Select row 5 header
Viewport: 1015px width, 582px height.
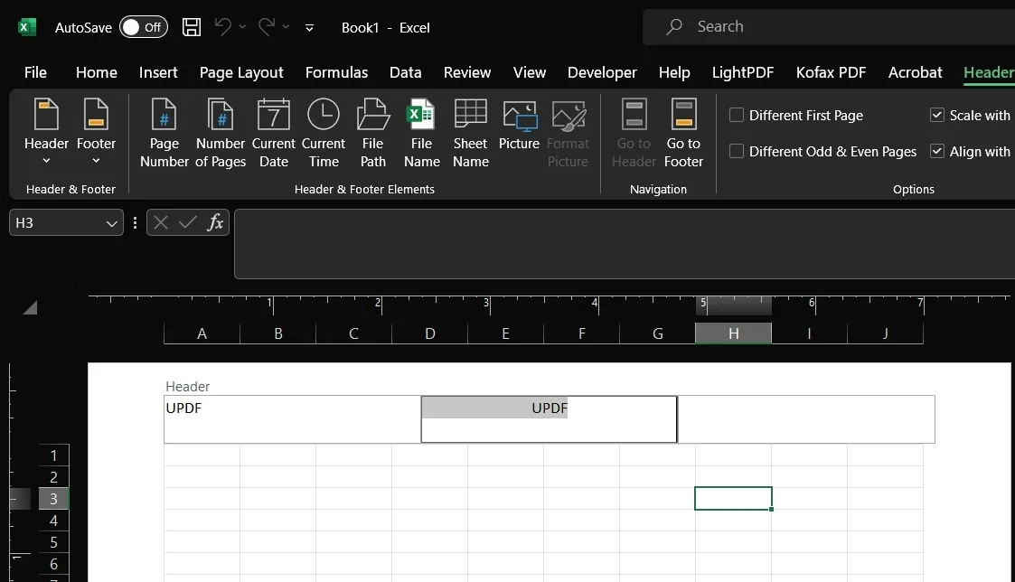(x=53, y=542)
